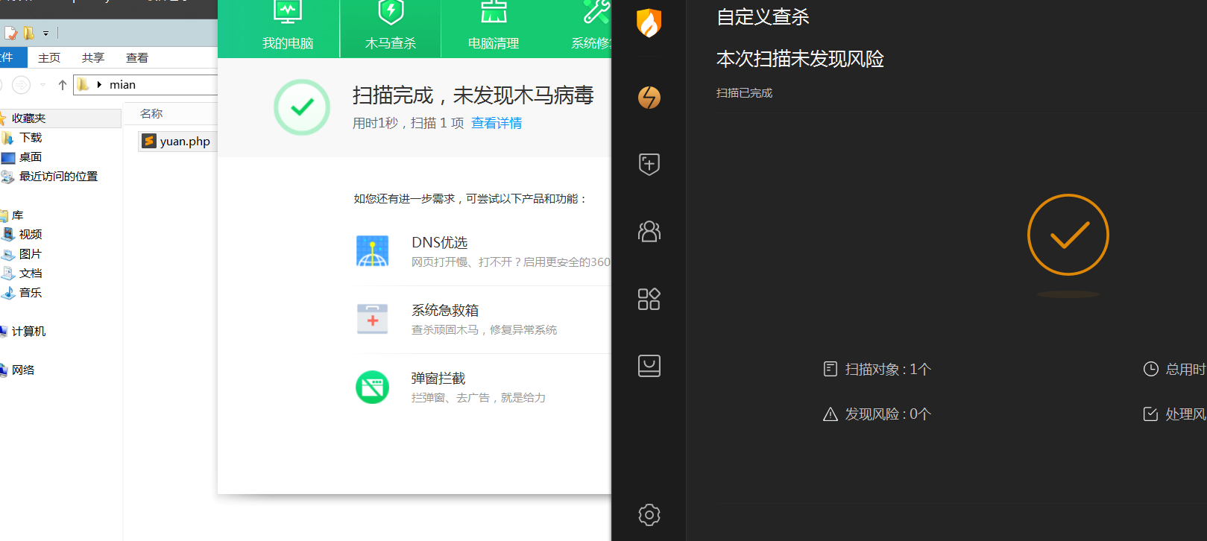Click properties icon in Explorer title bar
1207x541 pixels.
(11, 34)
